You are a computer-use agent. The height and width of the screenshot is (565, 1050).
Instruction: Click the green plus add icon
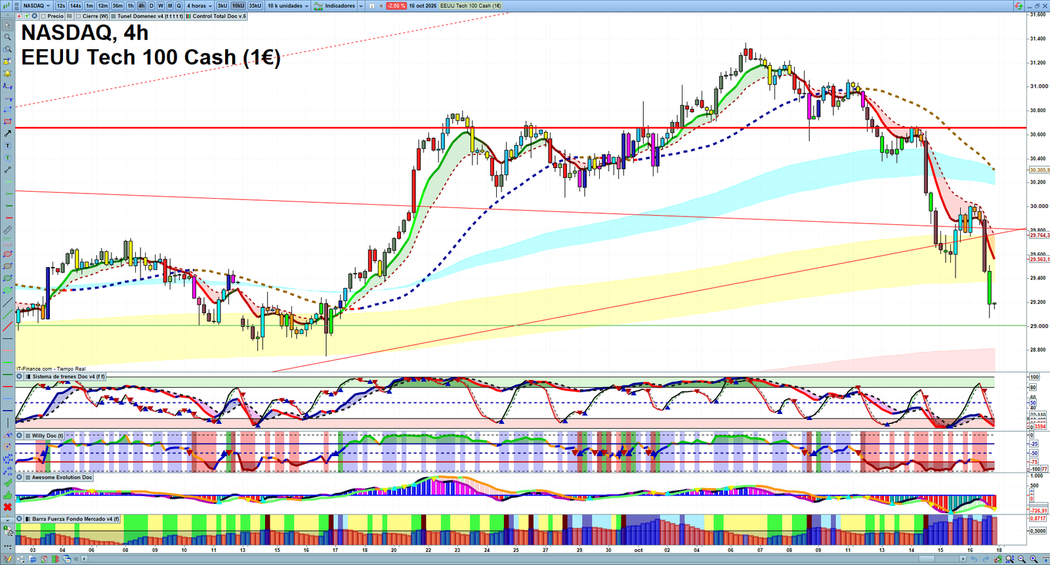click(x=27, y=16)
